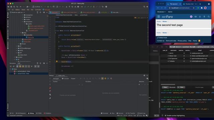Open a new browser tab with plus button
This screenshot has height=120, width=214.
[x=200, y=4]
